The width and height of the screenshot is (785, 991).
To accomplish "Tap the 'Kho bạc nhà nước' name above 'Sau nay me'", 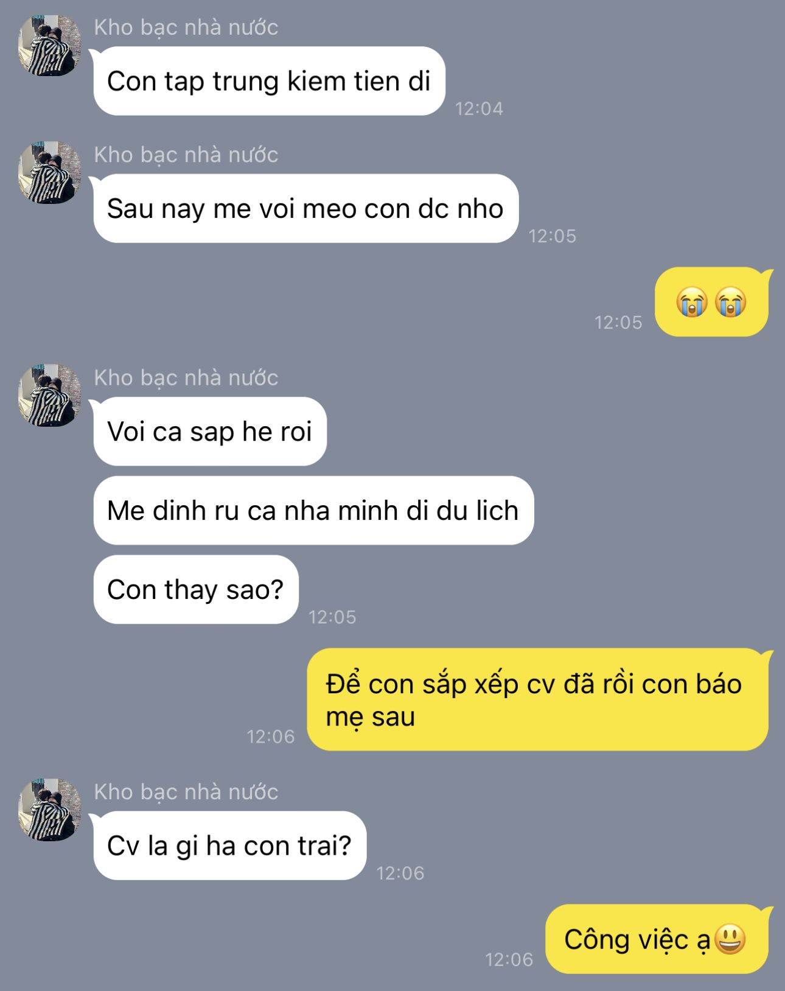I will (x=186, y=155).
